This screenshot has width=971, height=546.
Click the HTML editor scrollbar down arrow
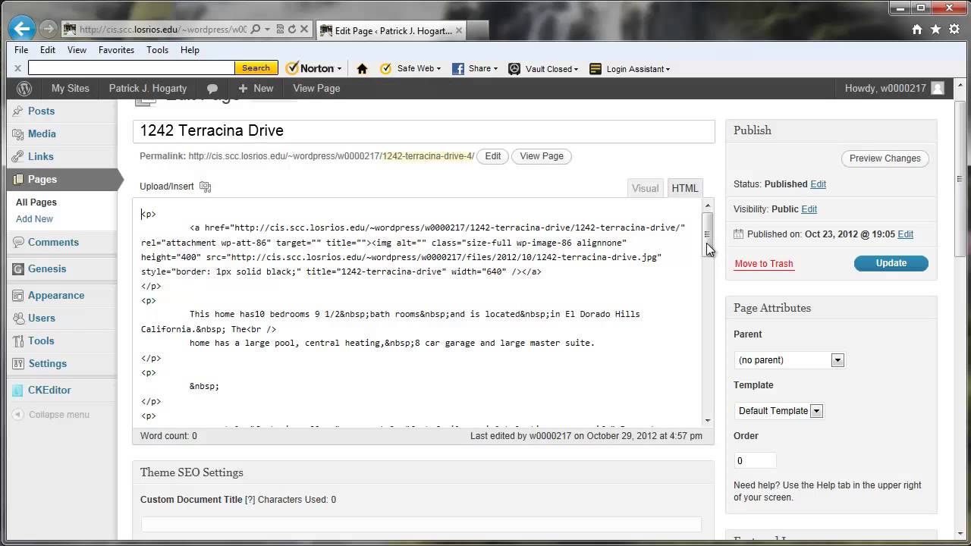[708, 420]
